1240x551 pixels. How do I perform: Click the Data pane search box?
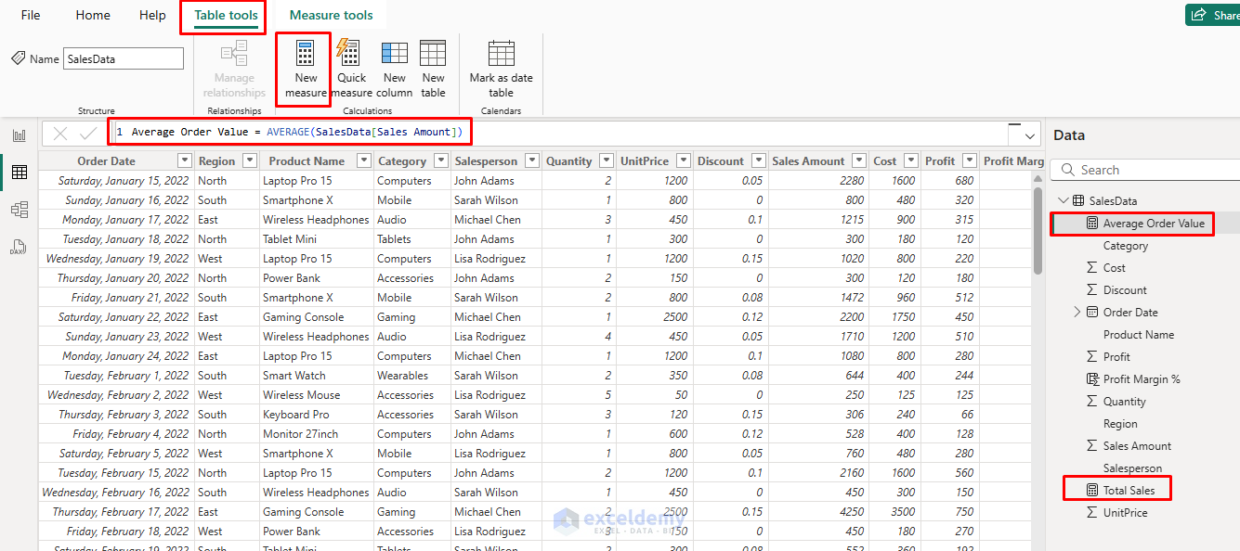[1146, 170]
